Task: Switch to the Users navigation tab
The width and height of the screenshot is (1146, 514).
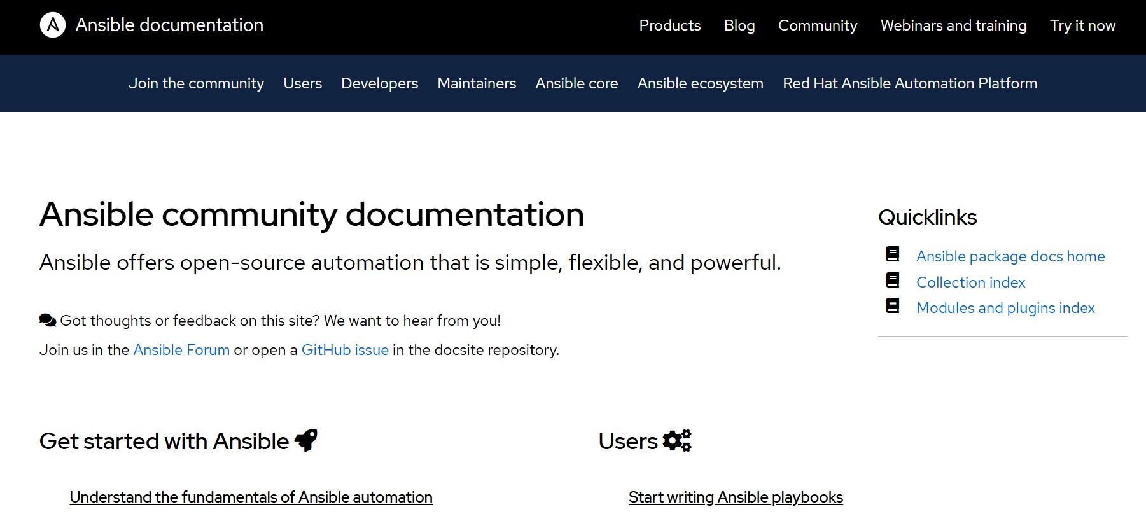Action: click(302, 83)
